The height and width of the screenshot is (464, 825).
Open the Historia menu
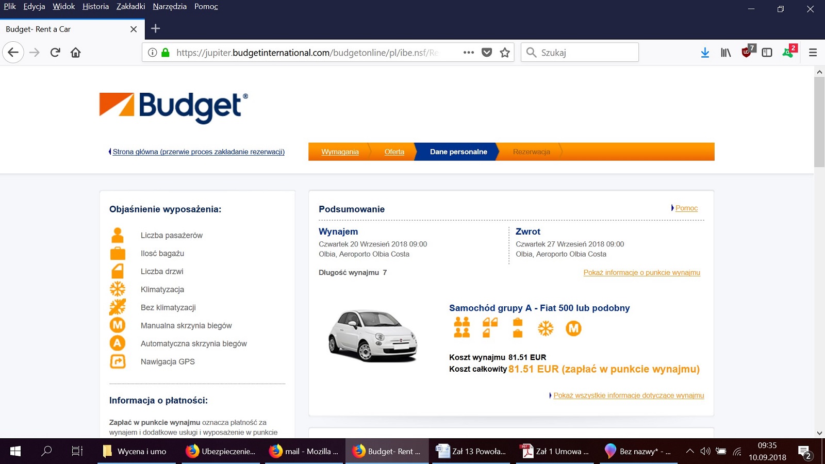click(95, 6)
